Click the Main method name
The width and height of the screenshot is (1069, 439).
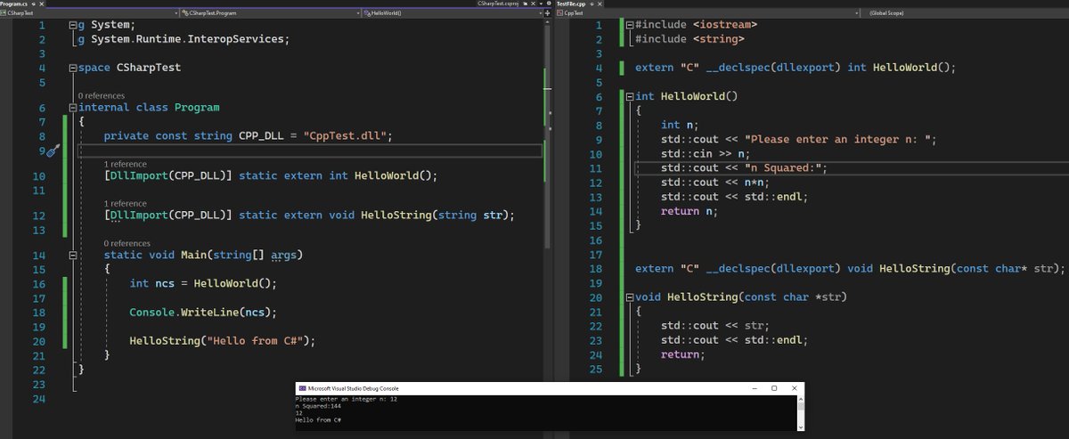[193, 256]
